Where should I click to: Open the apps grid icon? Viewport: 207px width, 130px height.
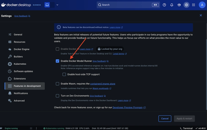(194, 5)
